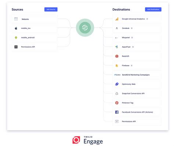Screen dimensions: 174x146
Task: Click the Zendesk count badge
Action: [132, 28]
